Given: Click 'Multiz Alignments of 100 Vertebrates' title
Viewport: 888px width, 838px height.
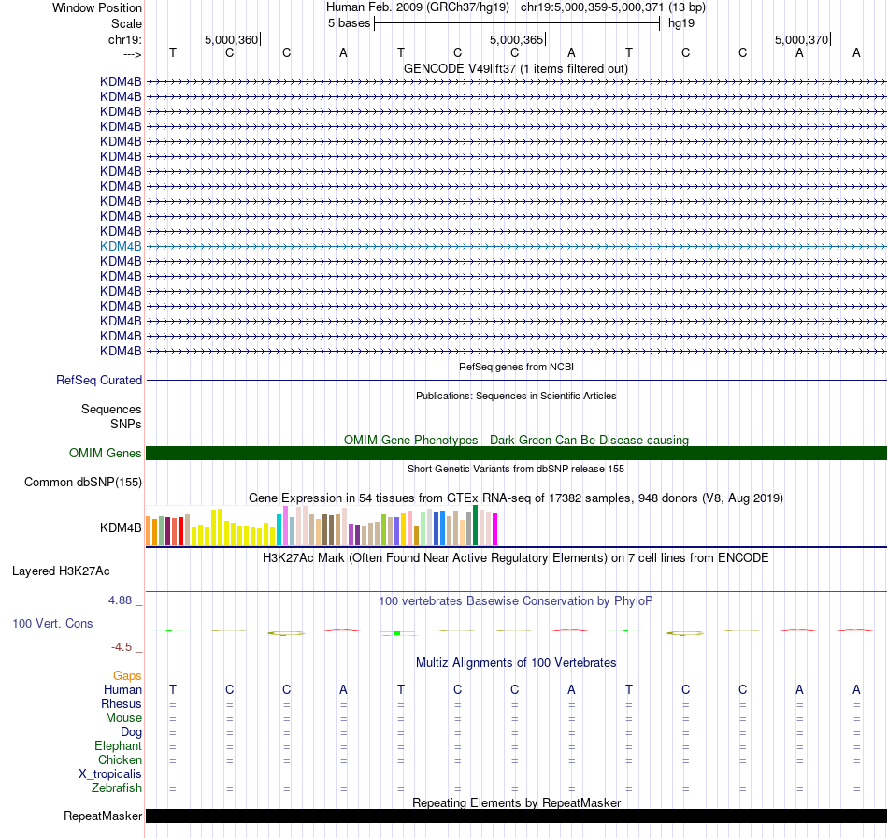Looking at the screenshot, I should (x=516, y=663).
